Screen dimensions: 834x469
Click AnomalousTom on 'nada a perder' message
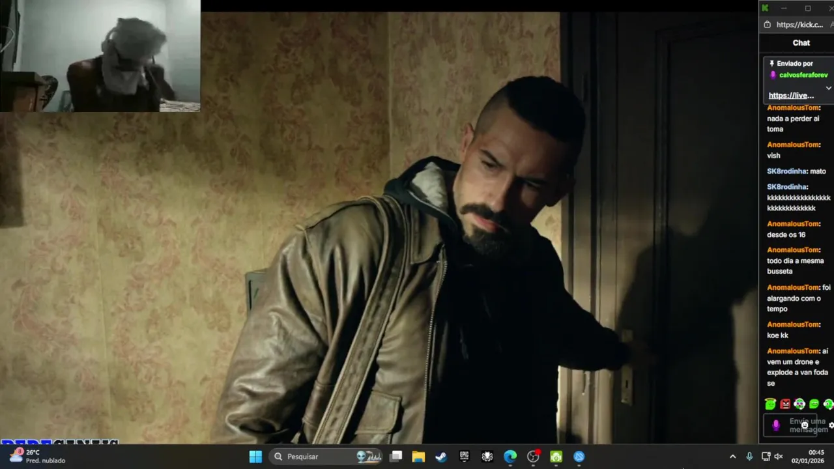(x=793, y=107)
